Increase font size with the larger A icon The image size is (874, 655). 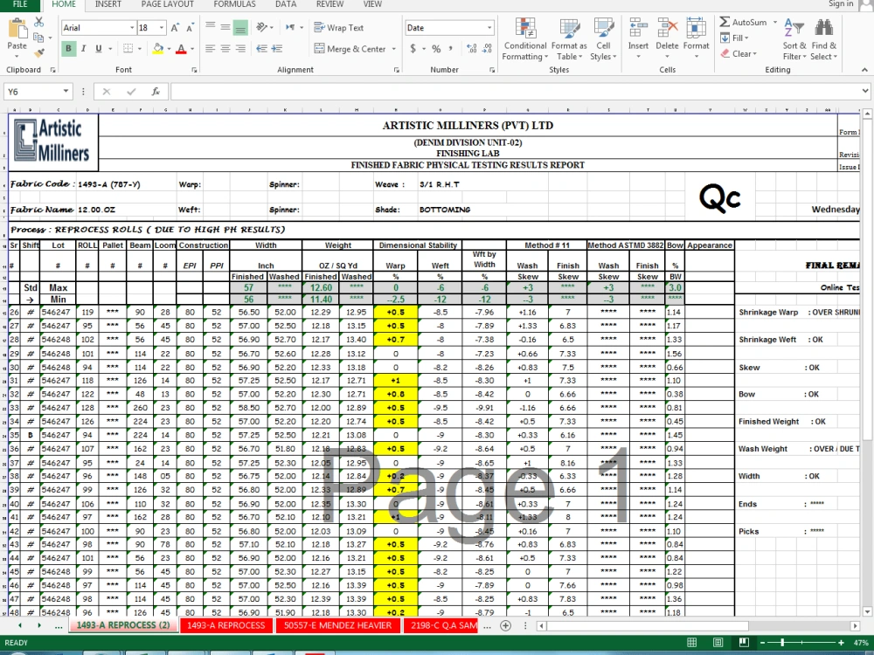tap(175, 28)
